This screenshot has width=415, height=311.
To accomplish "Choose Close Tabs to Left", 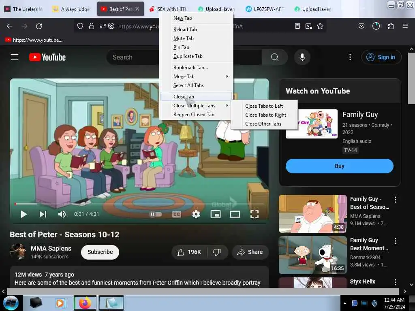I will [264, 106].
